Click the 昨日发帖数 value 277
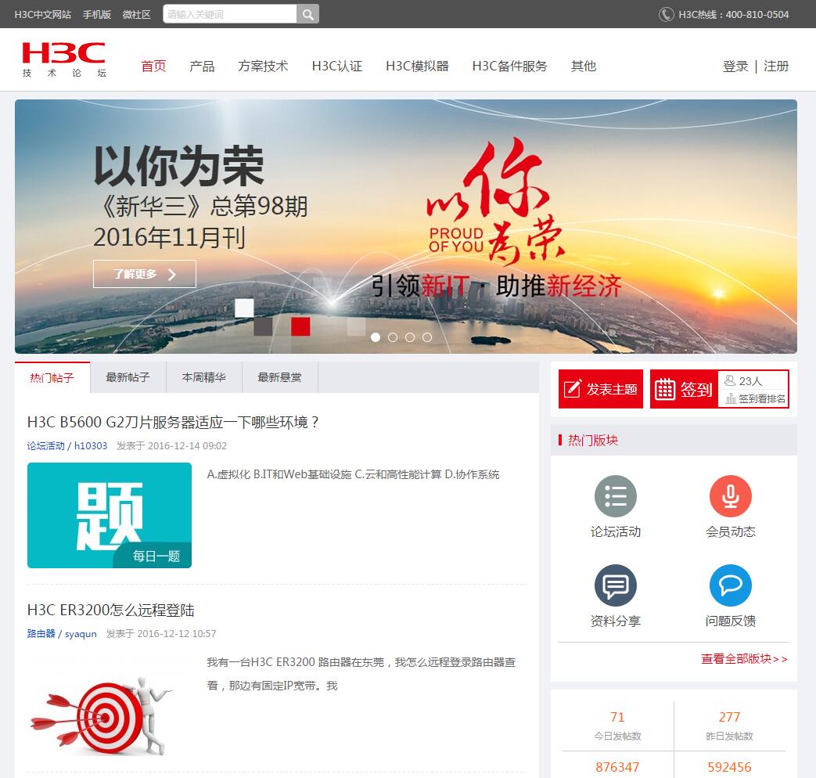This screenshot has width=816, height=778. click(729, 717)
